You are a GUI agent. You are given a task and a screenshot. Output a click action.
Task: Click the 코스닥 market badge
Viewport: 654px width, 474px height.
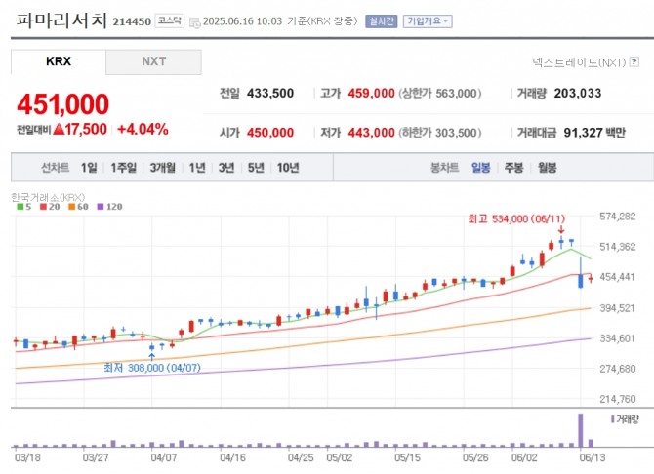[x=169, y=20]
